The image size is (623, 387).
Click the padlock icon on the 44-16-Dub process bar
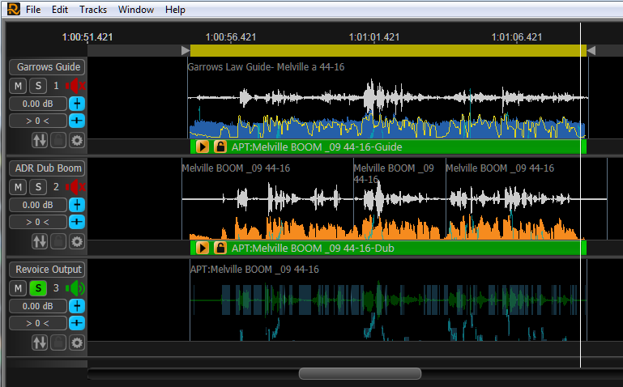point(220,248)
